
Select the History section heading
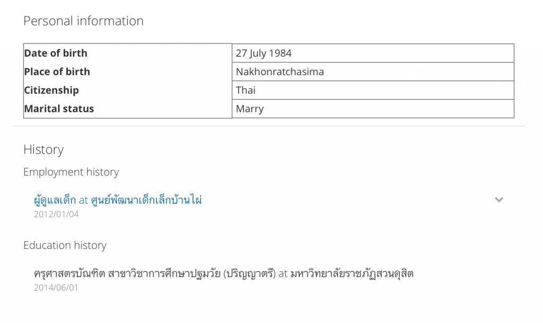click(x=43, y=150)
